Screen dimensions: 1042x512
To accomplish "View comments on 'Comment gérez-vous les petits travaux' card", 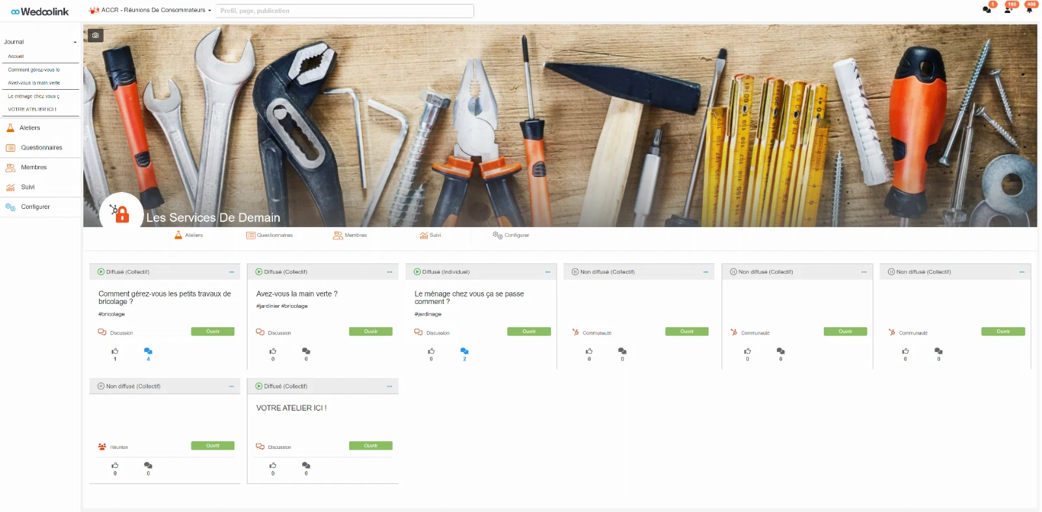I will (x=148, y=351).
